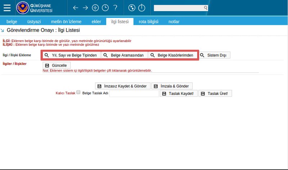Click the circled up-down arrows icon
Image resolution: width=288 pixels, height=170 pixels.
[x=95, y=8]
